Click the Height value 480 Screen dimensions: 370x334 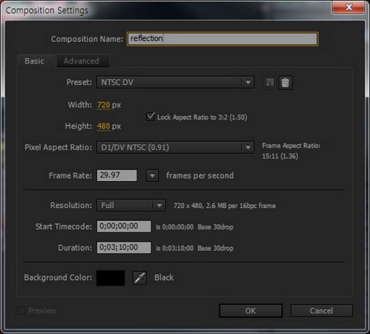pos(104,126)
